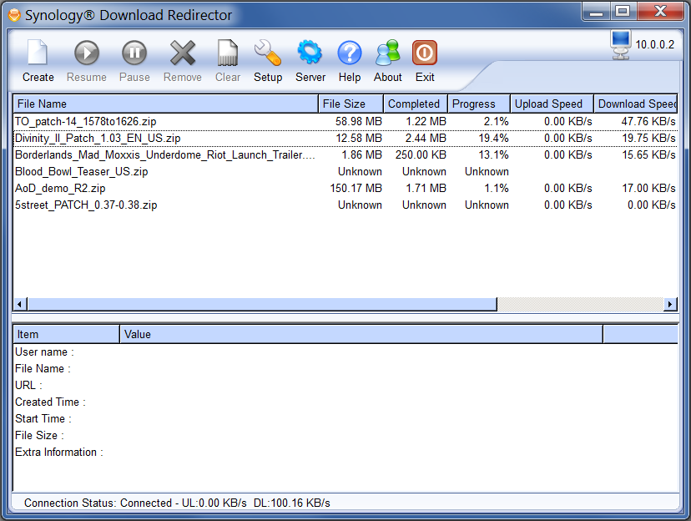Image resolution: width=691 pixels, height=521 pixels.
Task: Click the URL detail row
Action: pyautogui.click(x=345, y=385)
